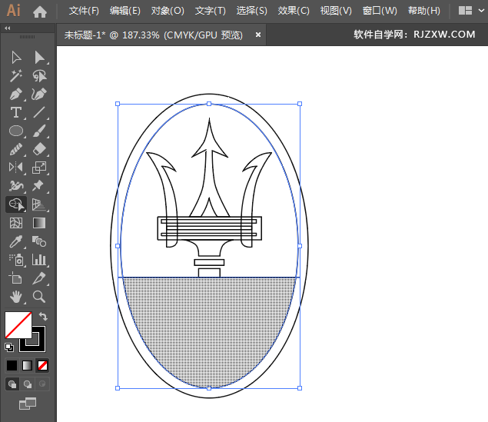Viewport: 488px width, 422px height.
Task: Activate the Line Segment tool
Action: (x=39, y=113)
